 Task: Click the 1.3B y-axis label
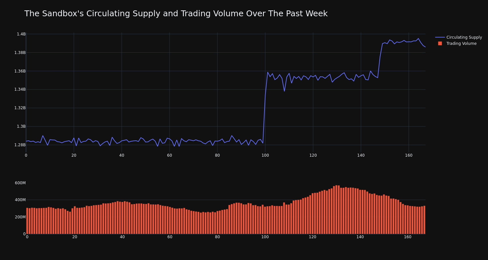point(21,126)
